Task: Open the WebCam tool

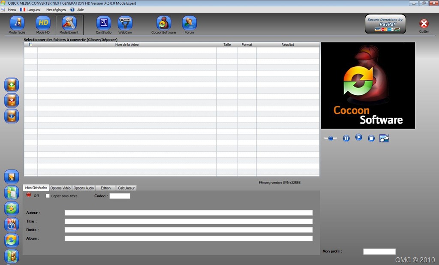Action: point(125,25)
